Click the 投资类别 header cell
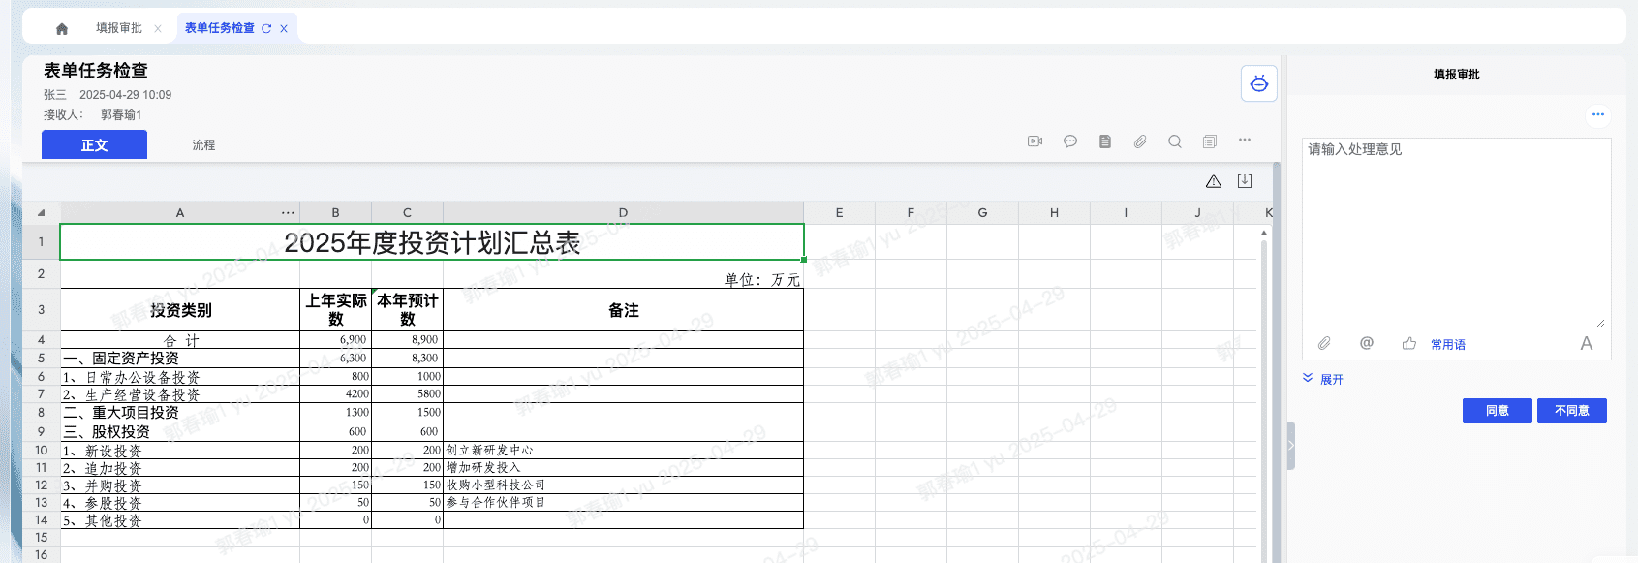The width and height of the screenshot is (1638, 563). (x=180, y=310)
